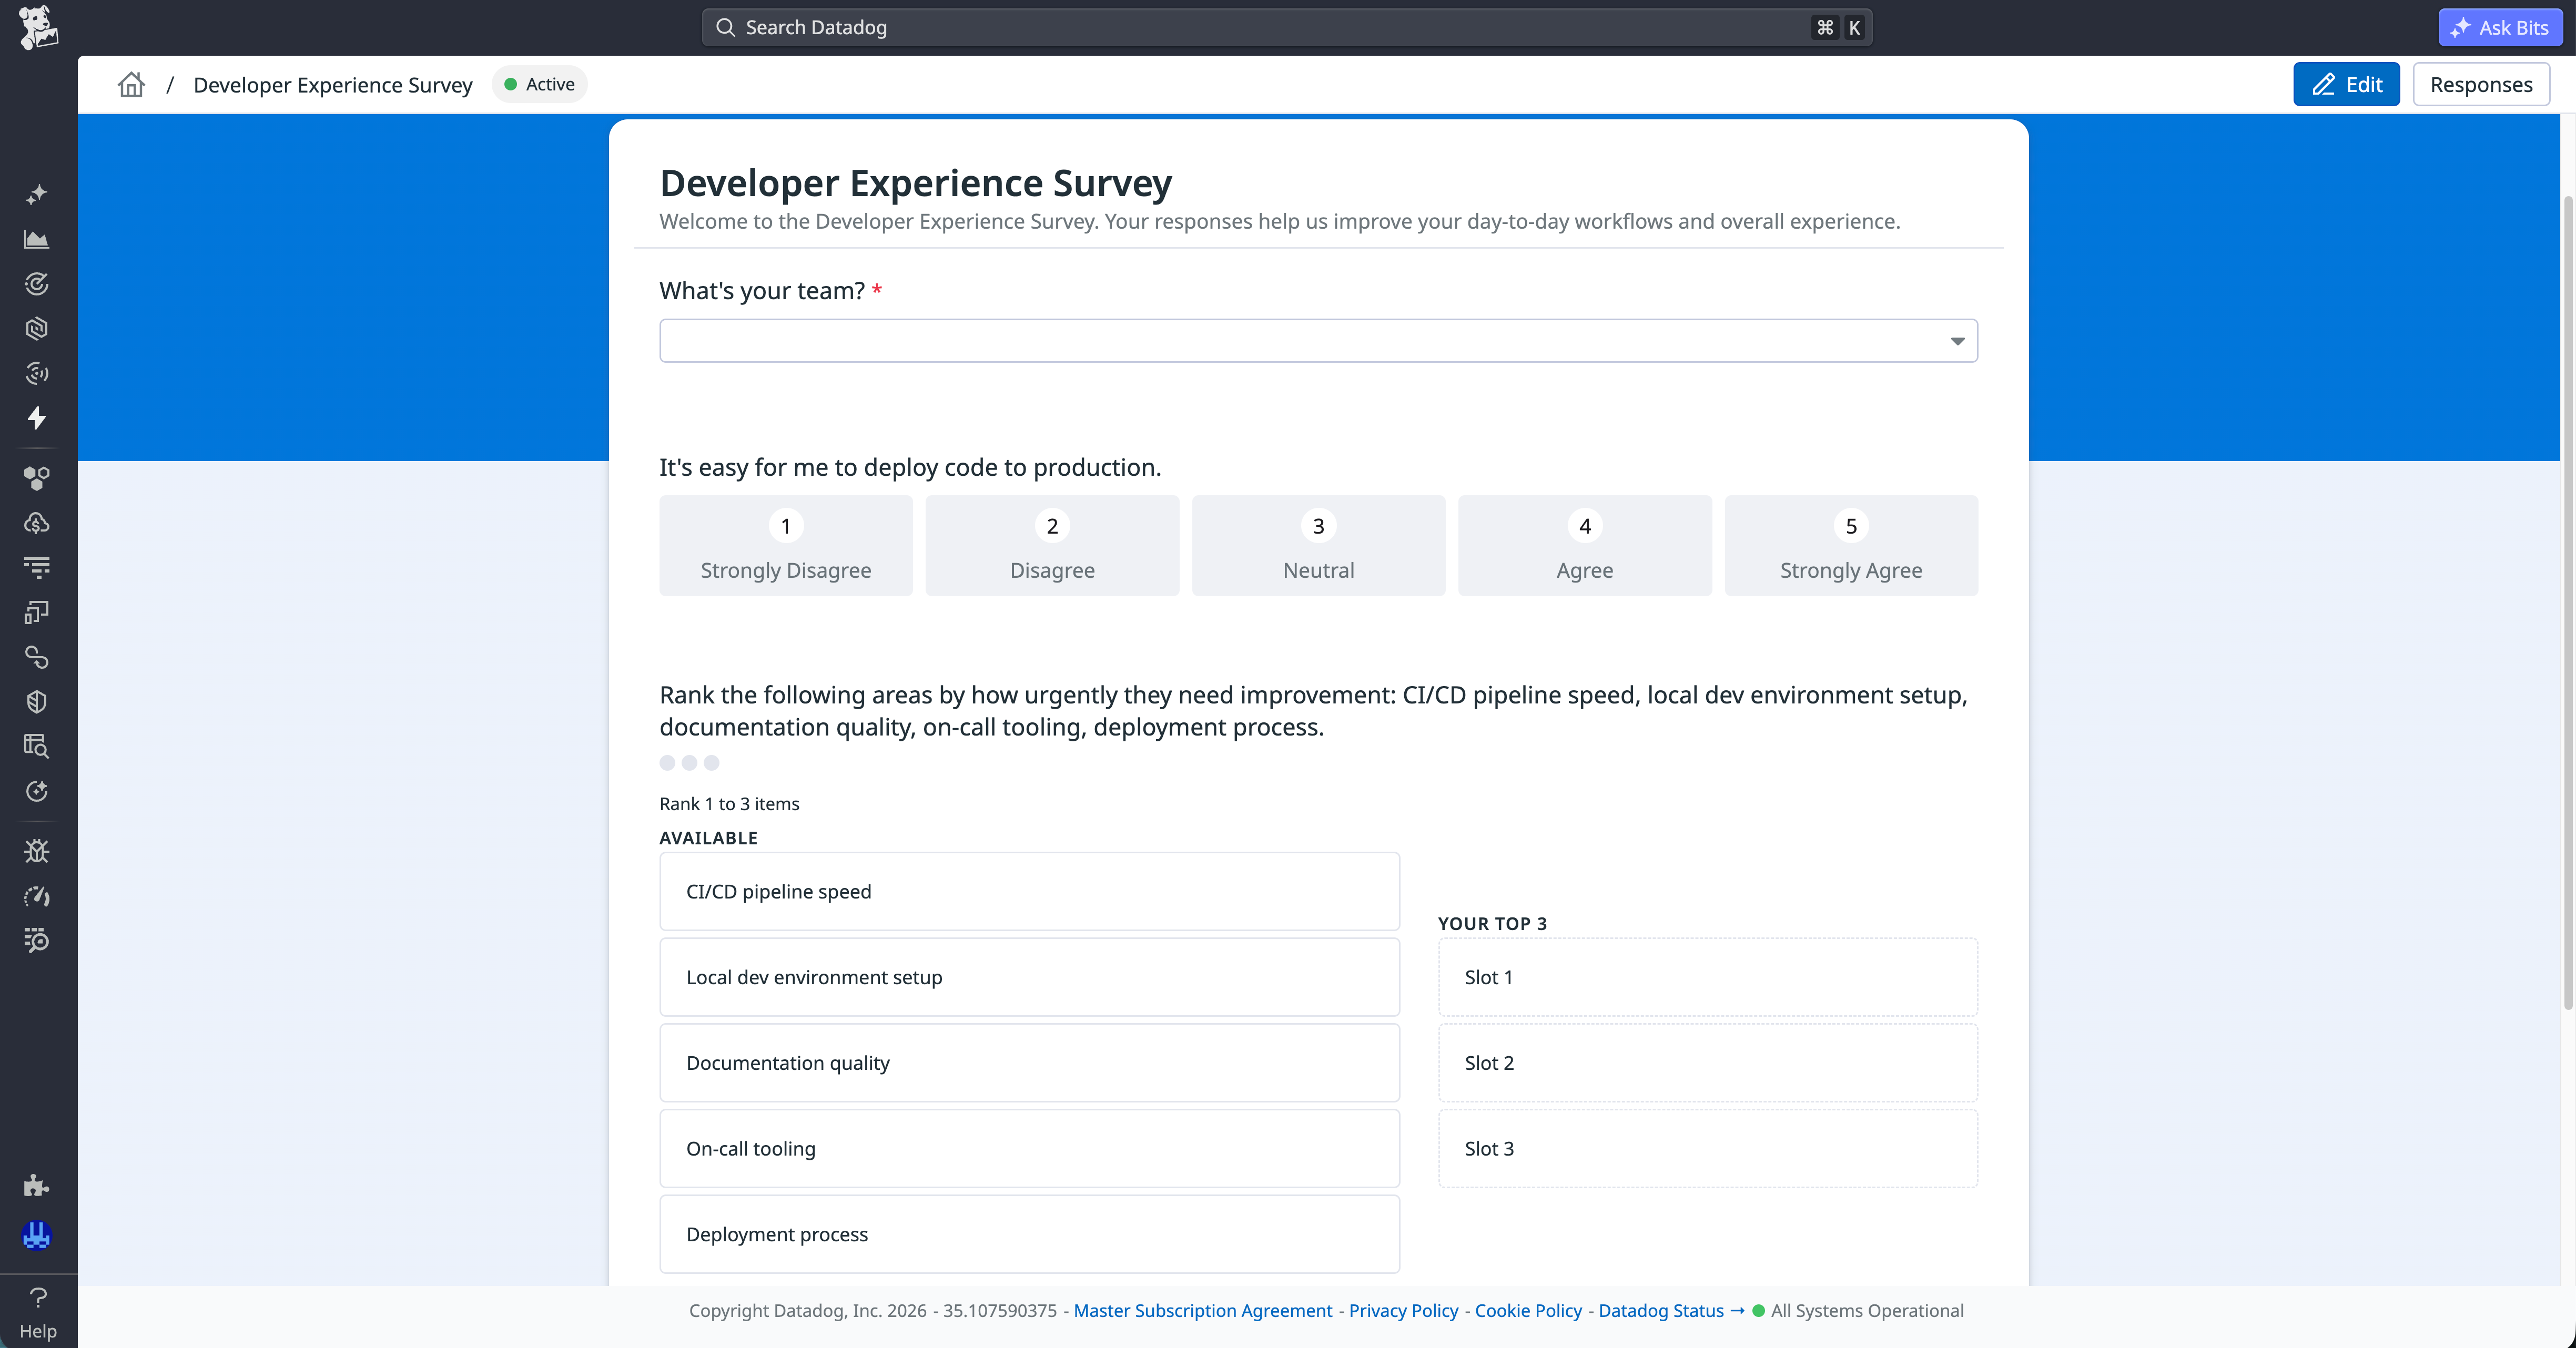This screenshot has height=1348, width=2576.
Task: Click the Edit button
Action: coord(2346,84)
